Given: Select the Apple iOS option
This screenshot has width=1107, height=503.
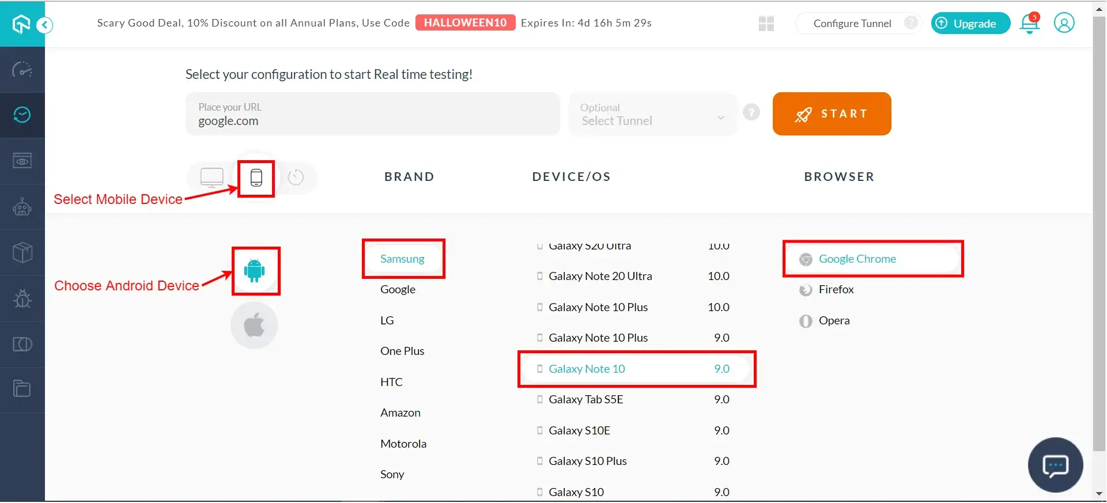Looking at the screenshot, I should [254, 326].
